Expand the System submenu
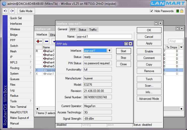 click(31, 73)
